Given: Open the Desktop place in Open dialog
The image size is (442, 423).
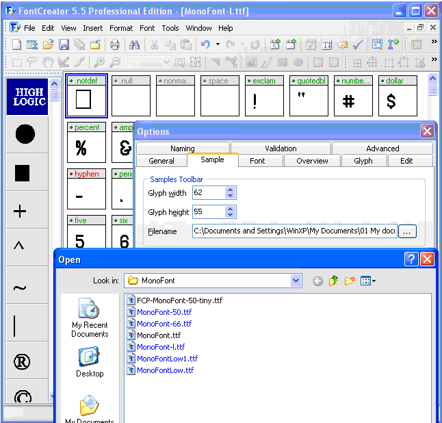Looking at the screenshot, I should [x=90, y=362].
